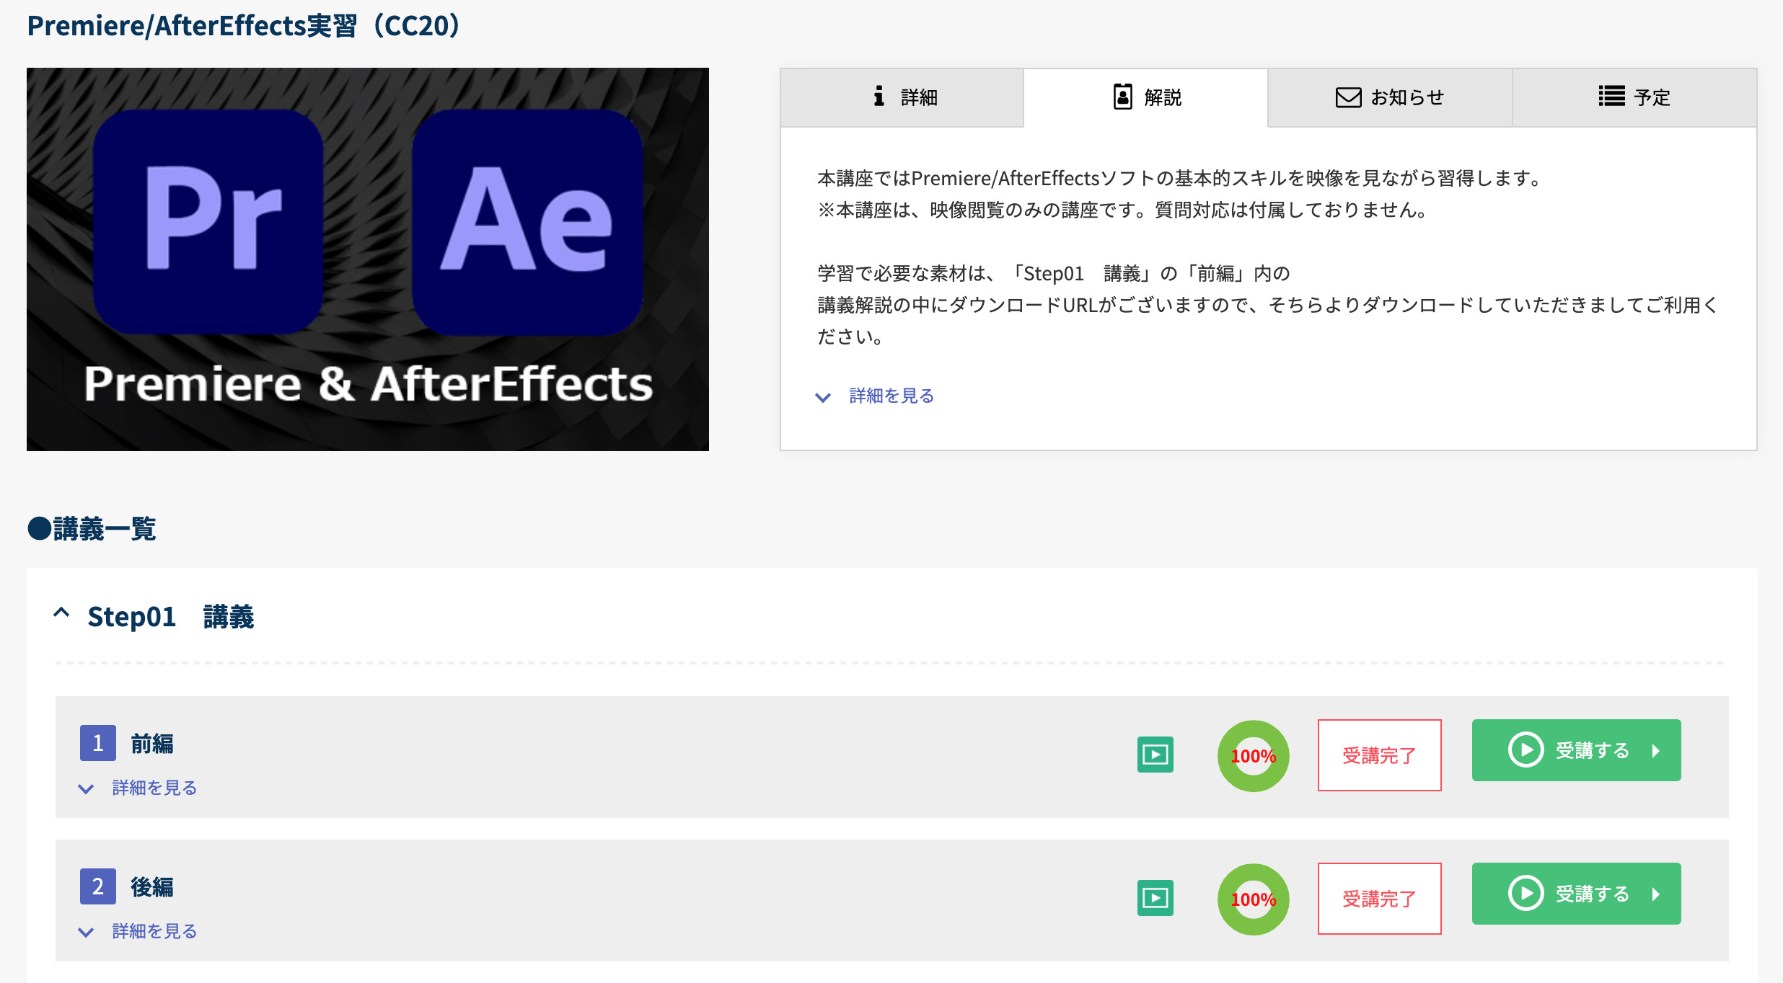This screenshot has height=983, width=1783.
Task: Open the 詳細 tab
Action: [x=902, y=98]
